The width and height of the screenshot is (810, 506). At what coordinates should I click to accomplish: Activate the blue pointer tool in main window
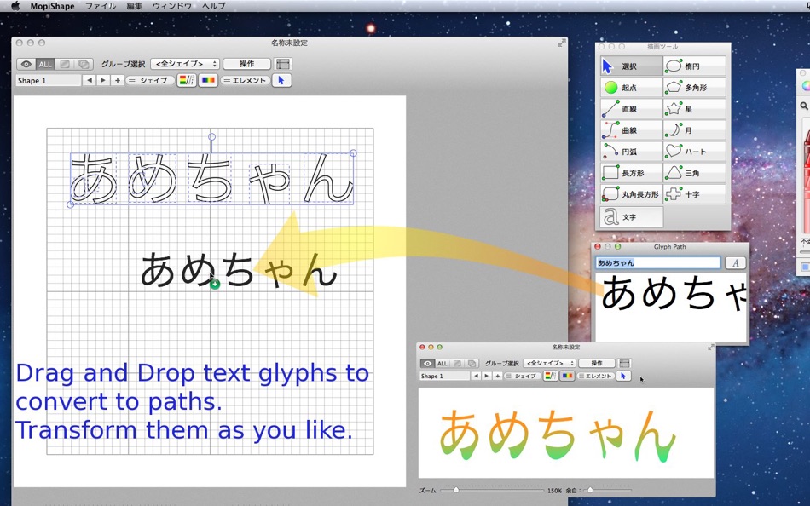(x=281, y=81)
